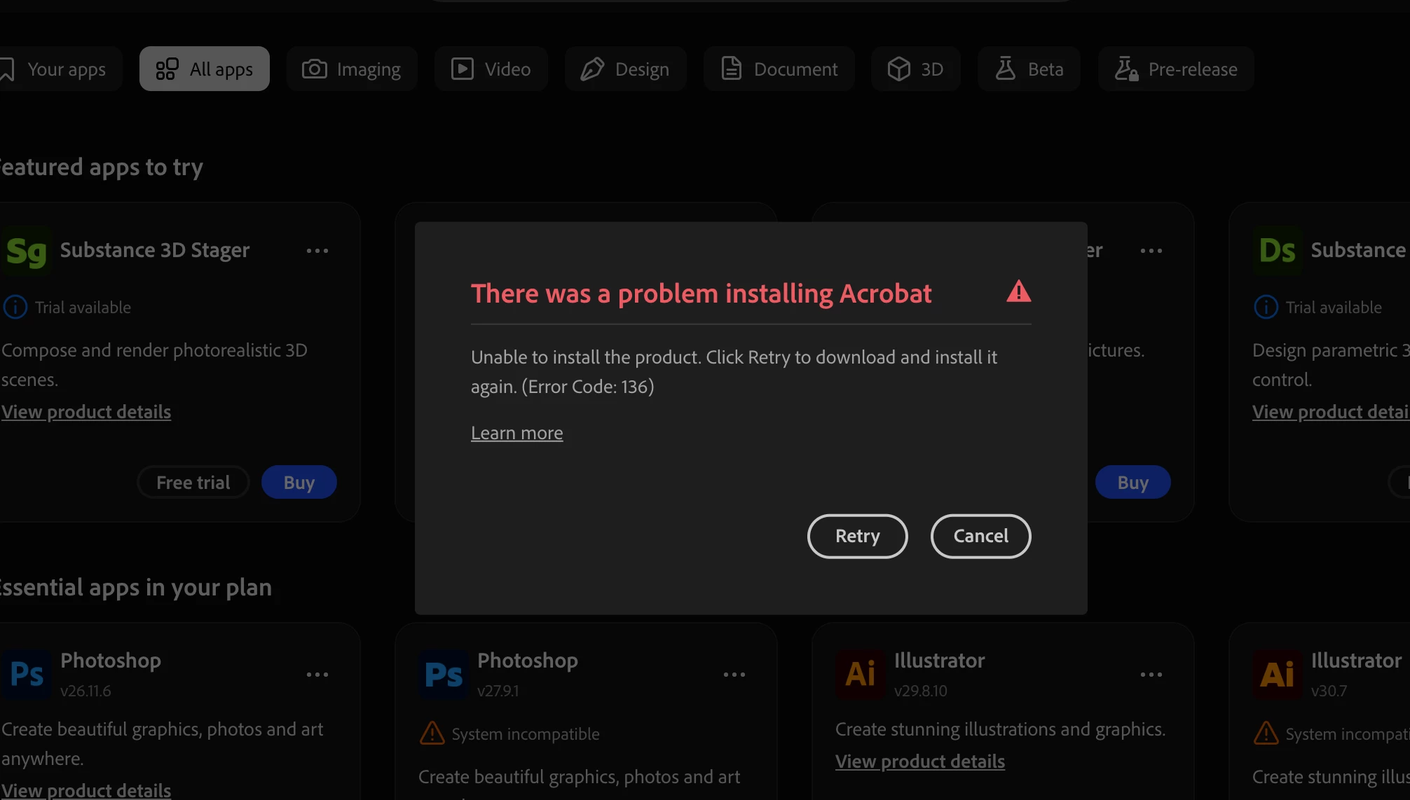
Task: Start Free trial of Substance 3D Stager
Action: pos(193,482)
